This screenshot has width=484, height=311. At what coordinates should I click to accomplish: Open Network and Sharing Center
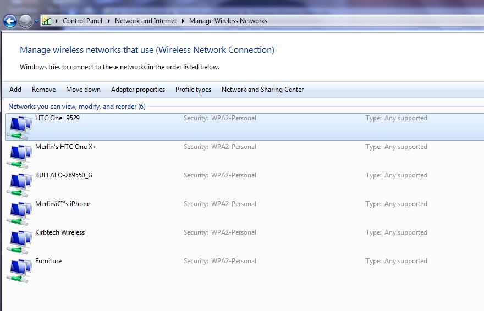(262, 90)
